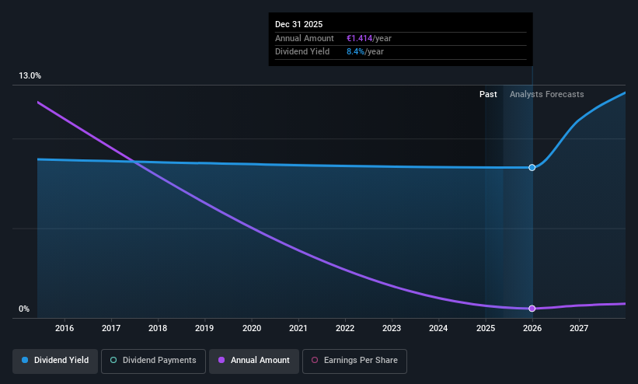Click the 2018 x-axis label
Screen dimensions: 638x384
click(x=158, y=328)
